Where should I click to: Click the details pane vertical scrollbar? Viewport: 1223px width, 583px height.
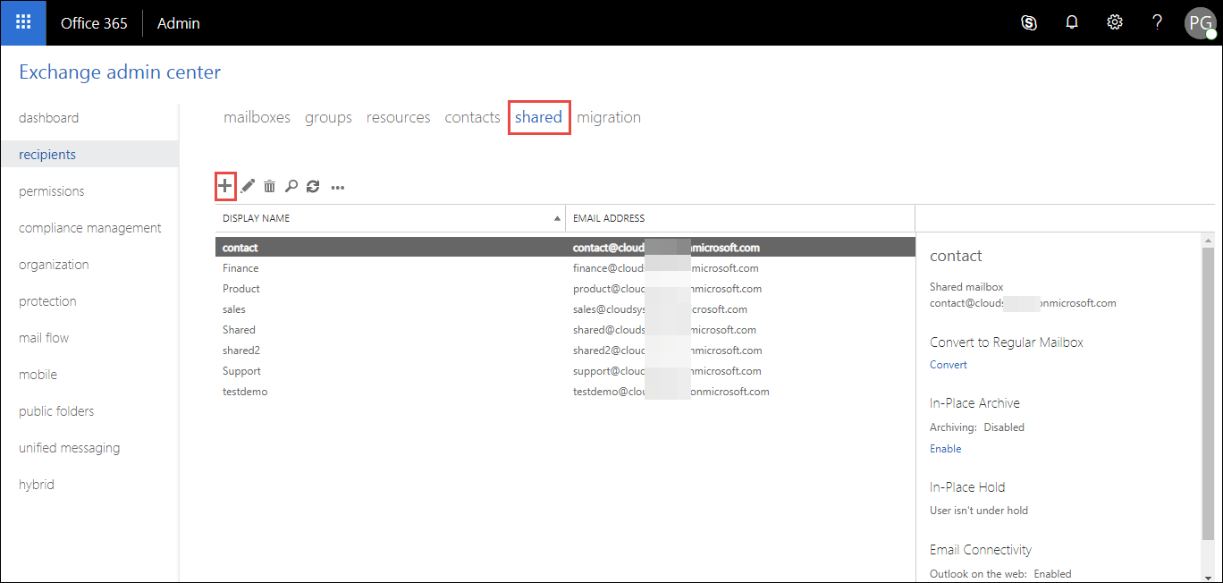tap(1208, 393)
